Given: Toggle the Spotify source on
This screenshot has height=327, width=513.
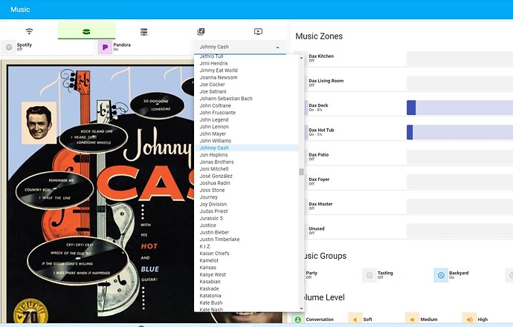Looking at the screenshot, I should (10, 47).
